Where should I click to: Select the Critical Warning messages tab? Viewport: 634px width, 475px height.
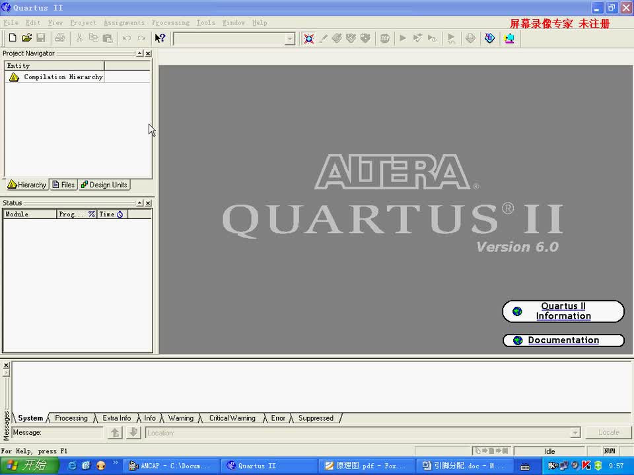232,418
